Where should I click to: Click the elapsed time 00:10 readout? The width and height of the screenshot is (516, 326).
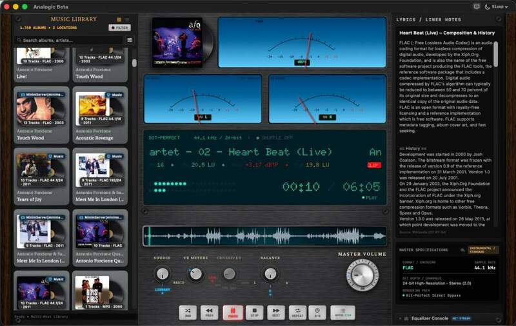click(301, 187)
